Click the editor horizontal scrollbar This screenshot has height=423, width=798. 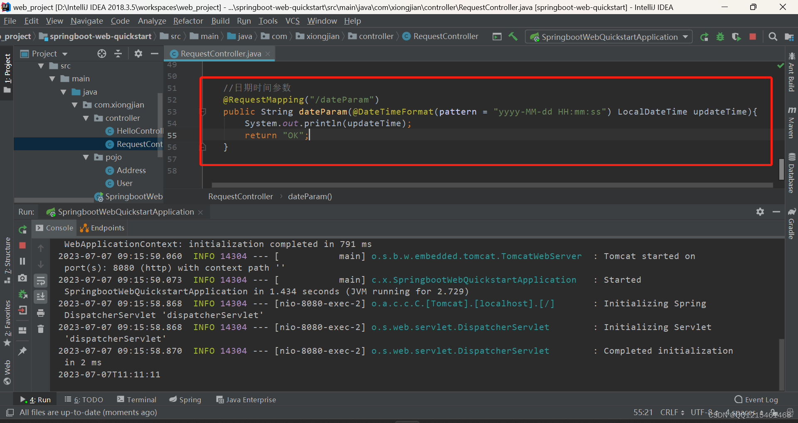(x=492, y=185)
